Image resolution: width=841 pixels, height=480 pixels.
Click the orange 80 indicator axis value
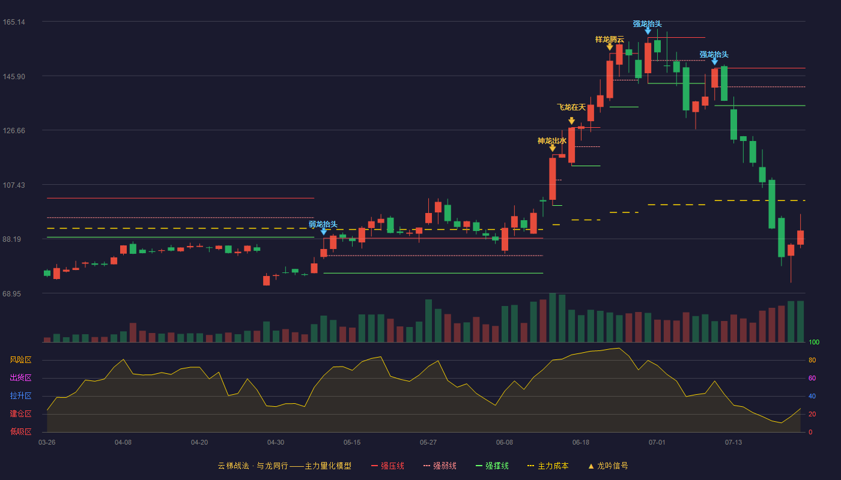(x=812, y=360)
